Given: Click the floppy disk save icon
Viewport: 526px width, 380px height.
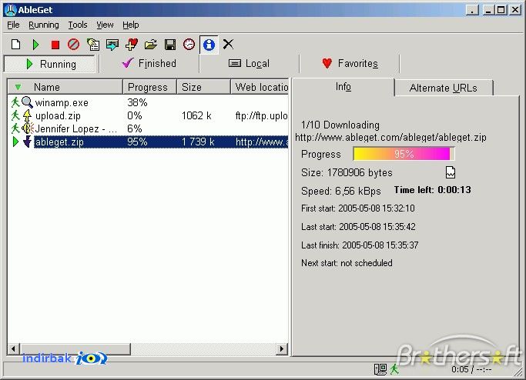Looking at the screenshot, I should tap(170, 45).
